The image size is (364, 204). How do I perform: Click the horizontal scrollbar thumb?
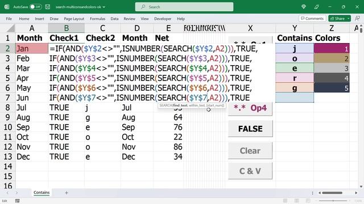pos(332,193)
